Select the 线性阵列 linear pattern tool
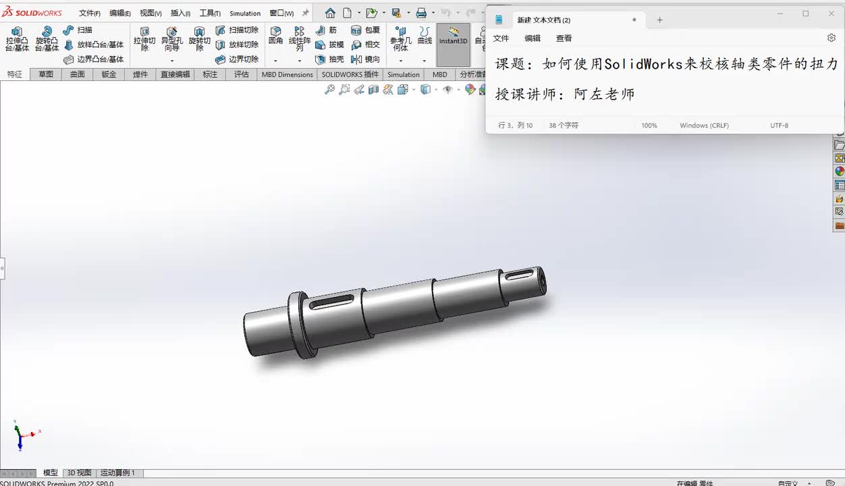 tap(300, 39)
